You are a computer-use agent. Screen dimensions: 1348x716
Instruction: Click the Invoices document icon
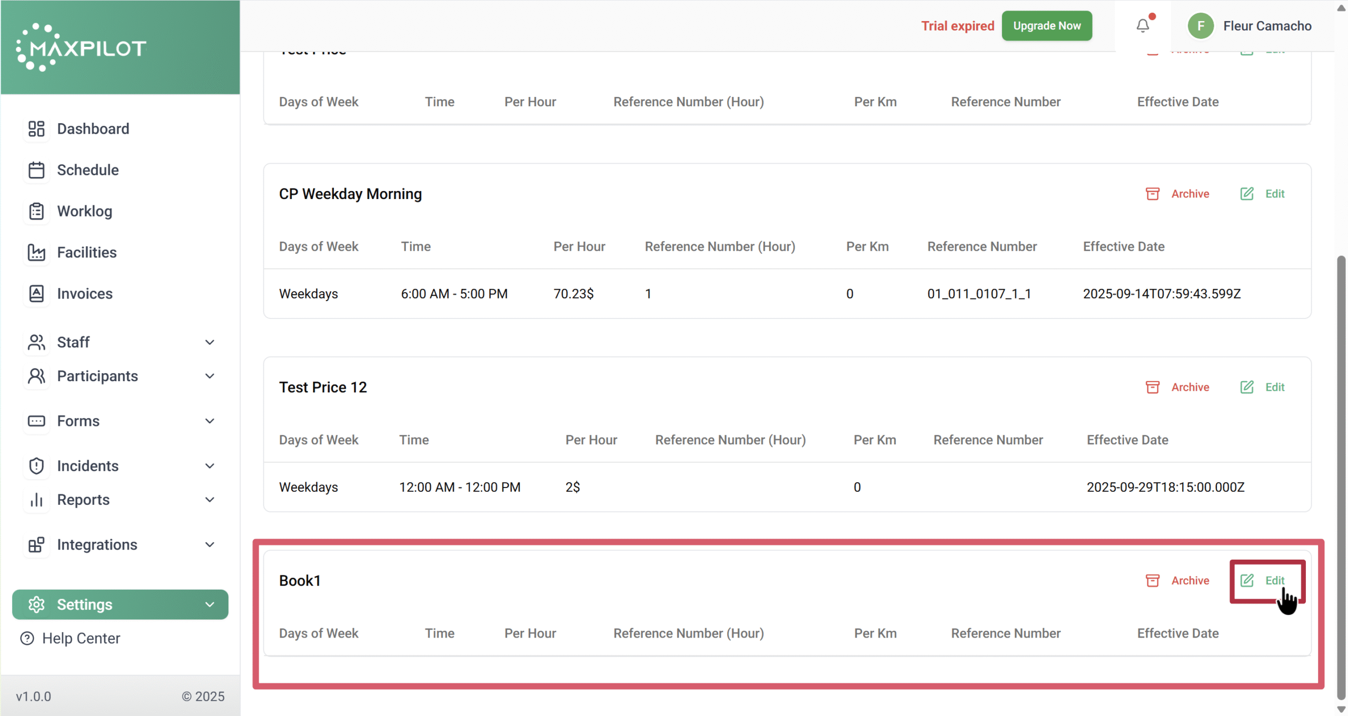pos(36,293)
